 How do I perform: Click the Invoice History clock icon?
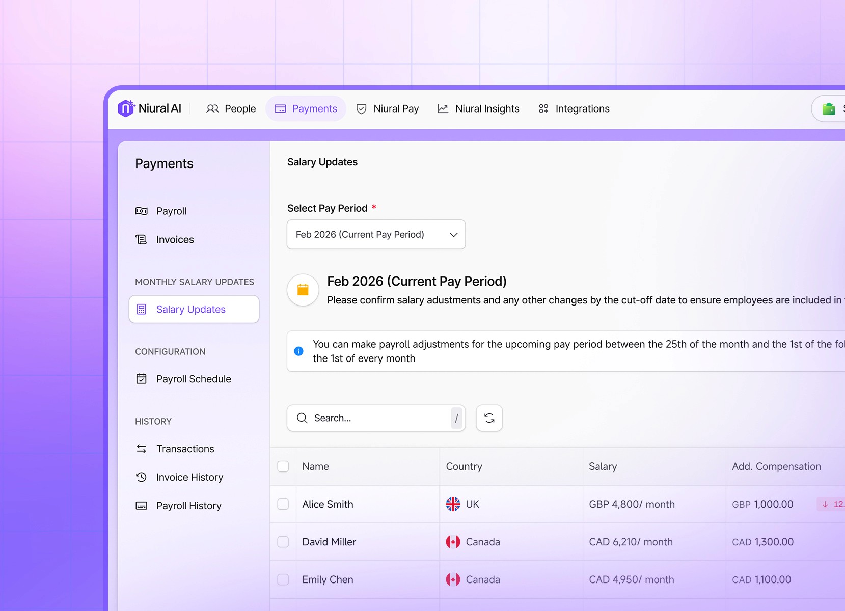tap(142, 477)
